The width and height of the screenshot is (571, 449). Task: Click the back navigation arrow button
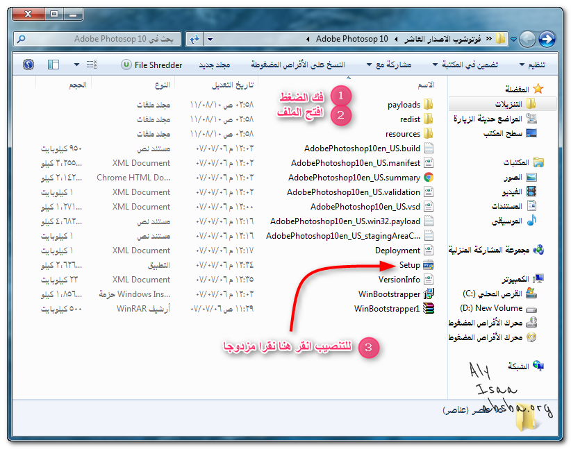[547, 39]
